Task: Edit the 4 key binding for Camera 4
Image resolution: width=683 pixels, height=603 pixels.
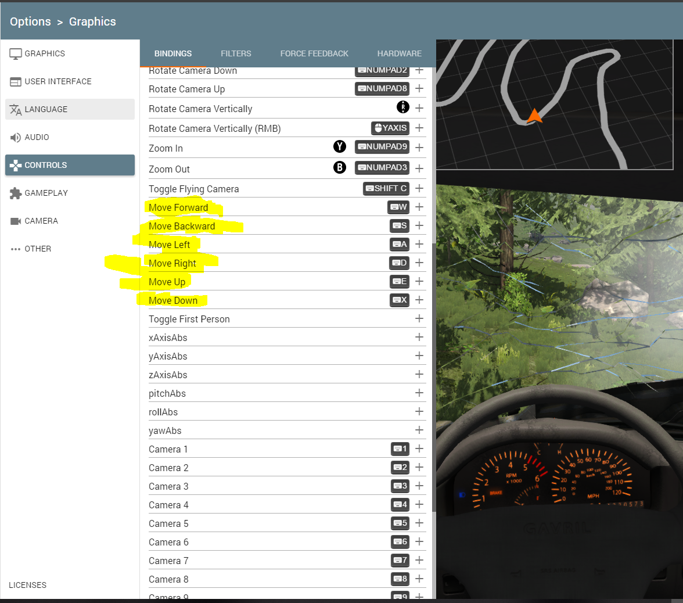Action: (400, 504)
